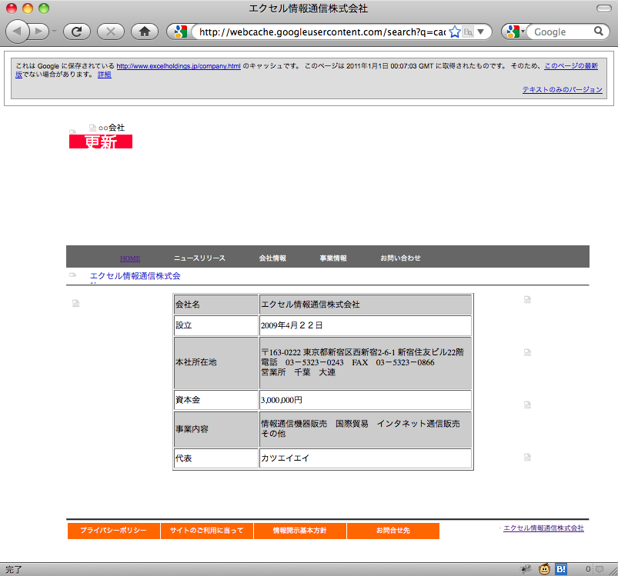This screenshot has height=576, width=618.
Task: Toggle toolbar with the title bar pill button
Action: coord(604,8)
